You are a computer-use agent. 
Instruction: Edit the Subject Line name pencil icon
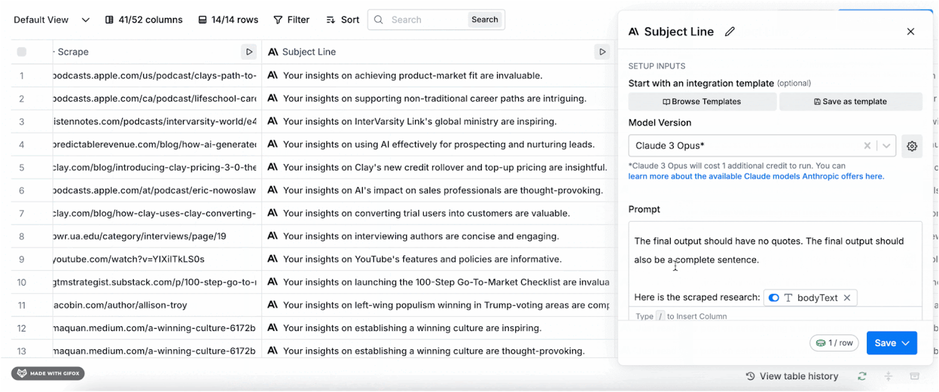[x=729, y=32]
